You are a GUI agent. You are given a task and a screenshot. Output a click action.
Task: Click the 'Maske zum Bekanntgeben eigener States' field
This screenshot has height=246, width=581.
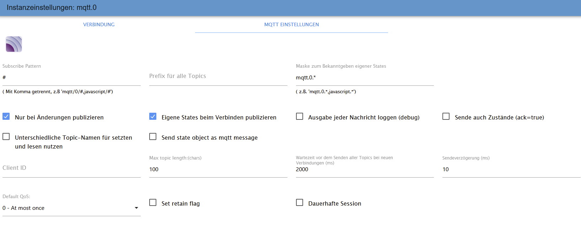click(x=365, y=78)
